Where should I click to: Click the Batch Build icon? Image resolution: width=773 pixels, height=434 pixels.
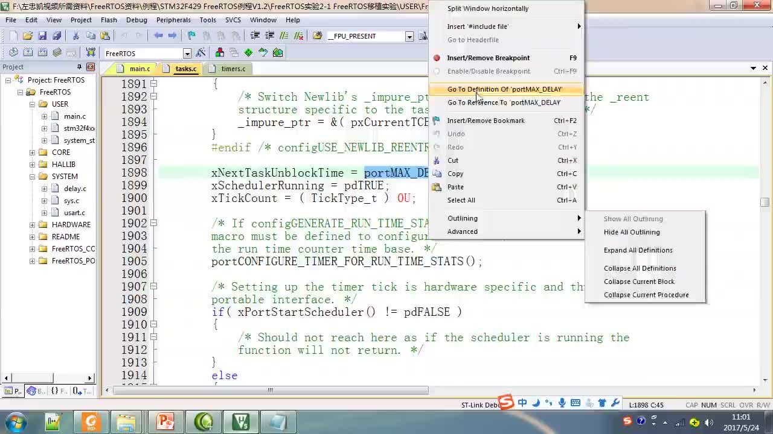pyautogui.click(x=57, y=52)
